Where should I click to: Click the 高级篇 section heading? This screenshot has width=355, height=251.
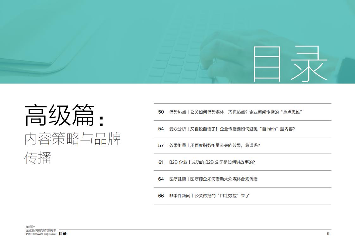[x=64, y=115]
